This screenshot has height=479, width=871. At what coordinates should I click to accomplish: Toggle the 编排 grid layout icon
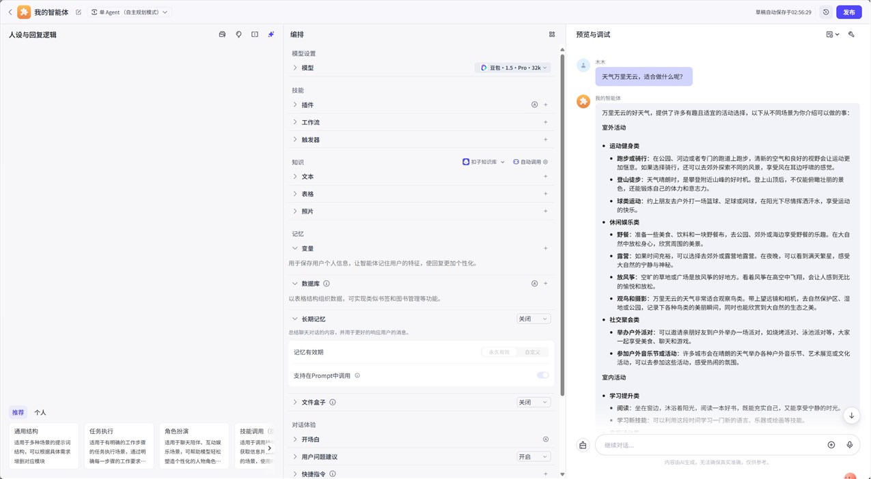click(552, 34)
